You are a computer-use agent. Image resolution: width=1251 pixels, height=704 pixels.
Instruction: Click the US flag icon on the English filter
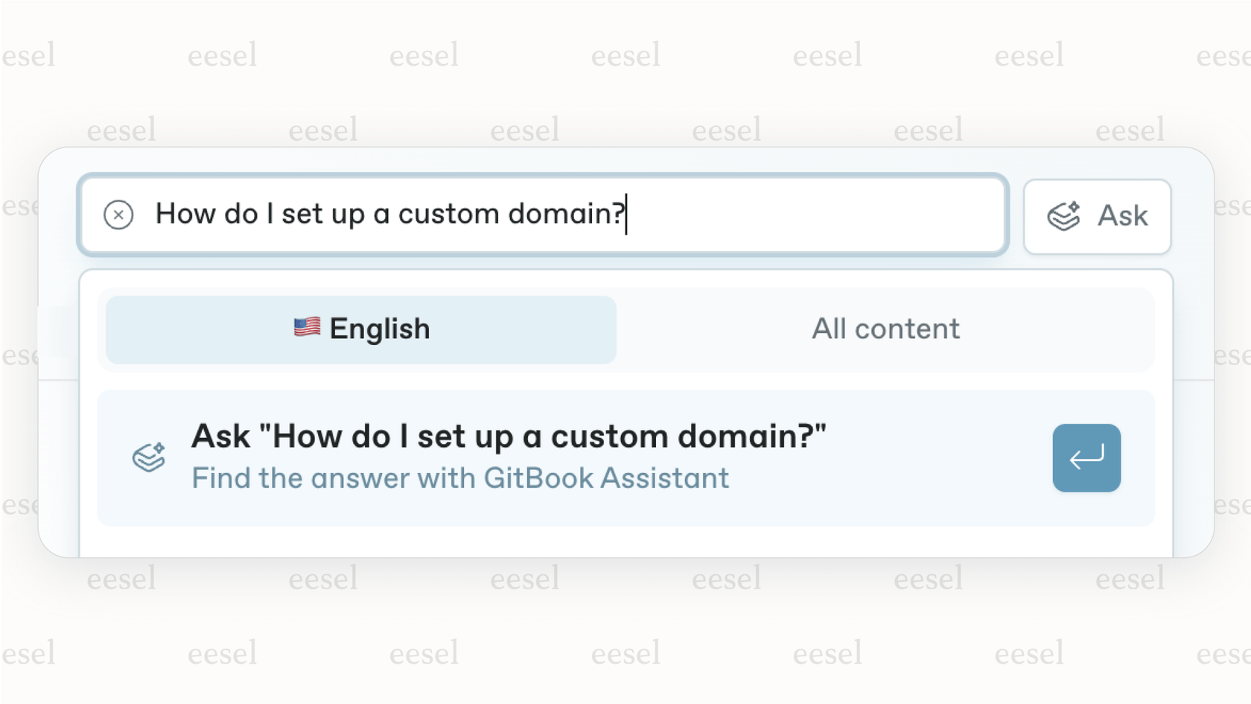coord(305,328)
